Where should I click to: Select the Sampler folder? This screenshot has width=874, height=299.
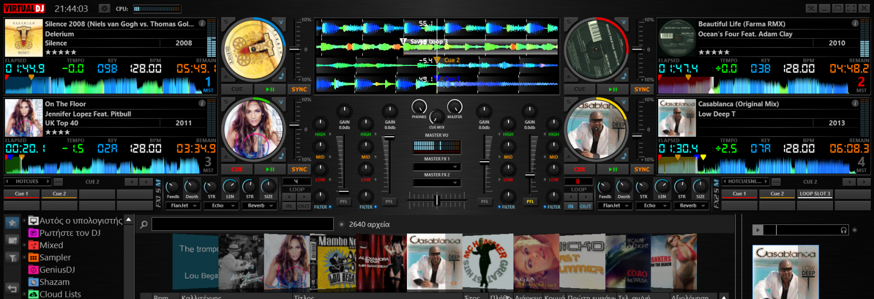pos(50,258)
